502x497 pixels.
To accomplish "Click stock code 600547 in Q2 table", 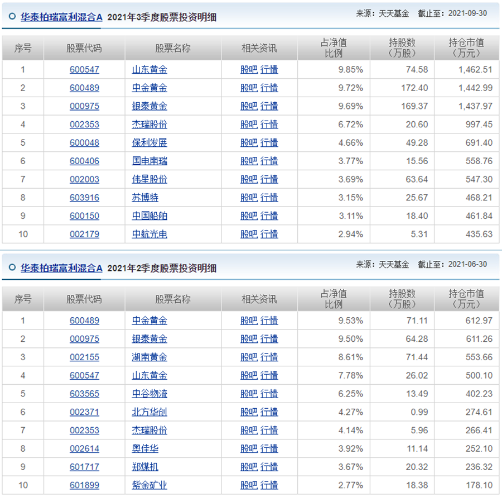I will pyautogui.click(x=85, y=375).
